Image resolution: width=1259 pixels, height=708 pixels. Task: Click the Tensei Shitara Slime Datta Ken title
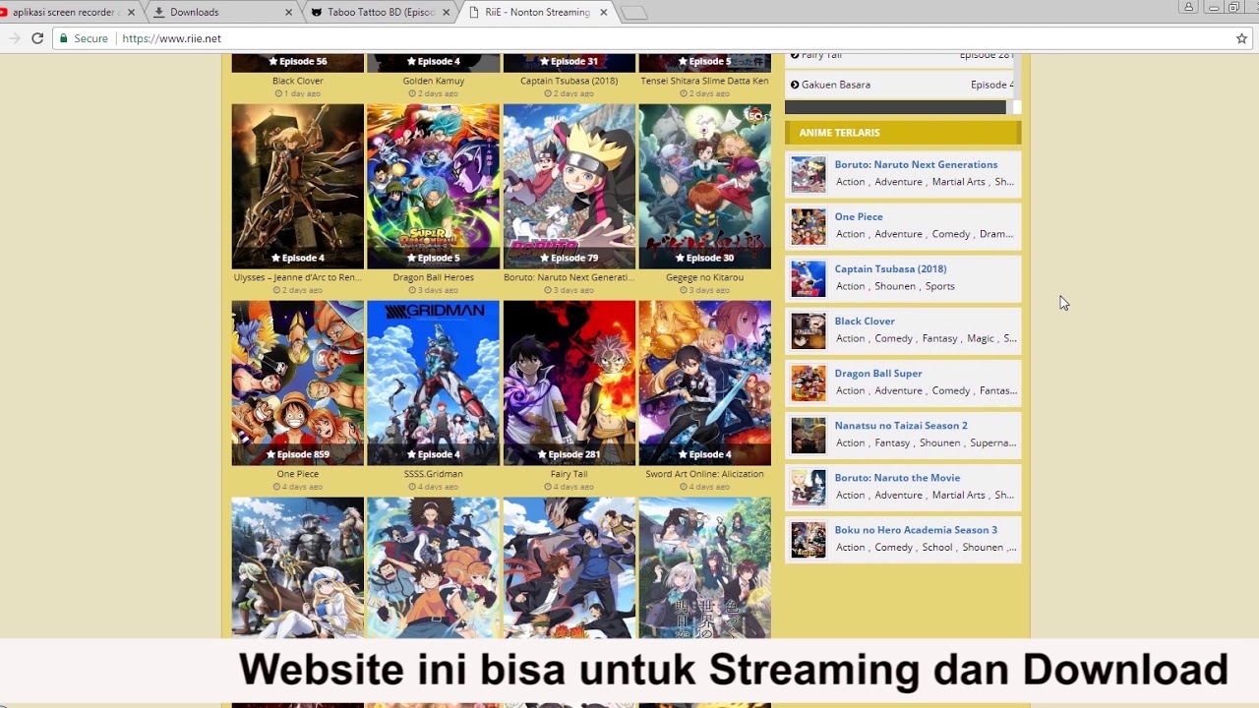click(x=705, y=81)
